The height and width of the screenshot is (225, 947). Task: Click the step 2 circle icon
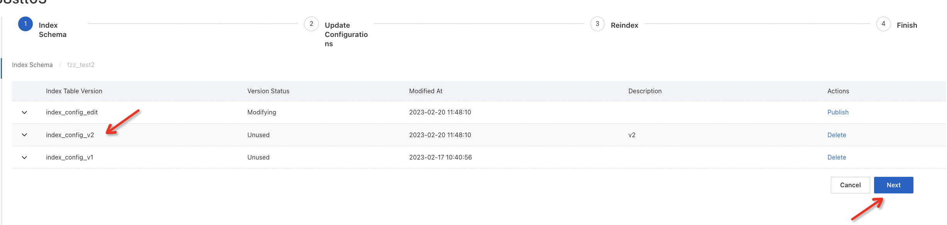pyautogui.click(x=311, y=24)
